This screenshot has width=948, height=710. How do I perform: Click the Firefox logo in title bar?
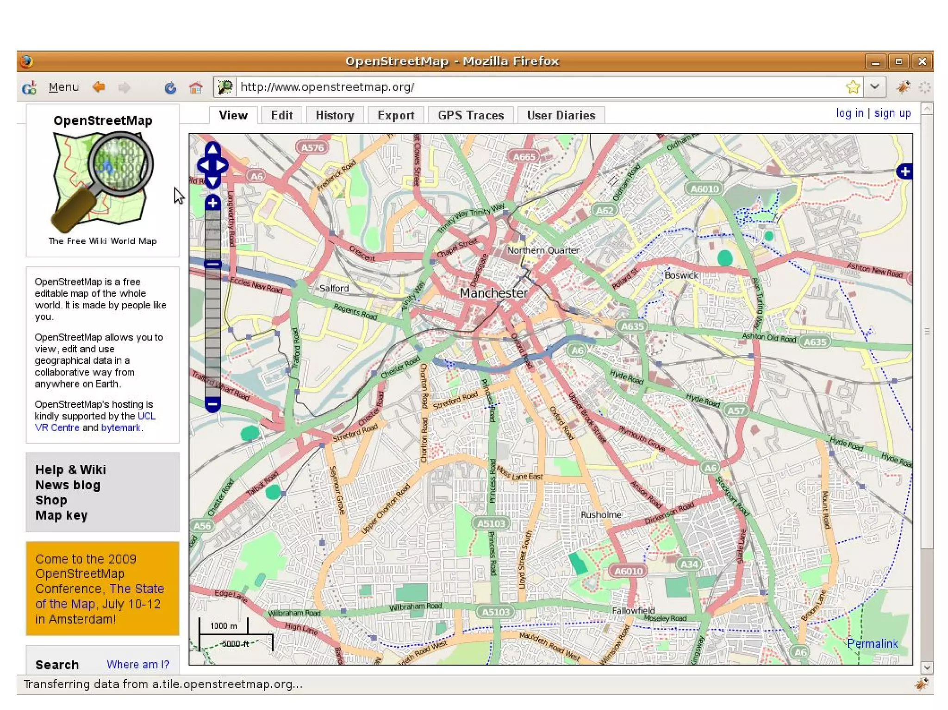(26, 61)
